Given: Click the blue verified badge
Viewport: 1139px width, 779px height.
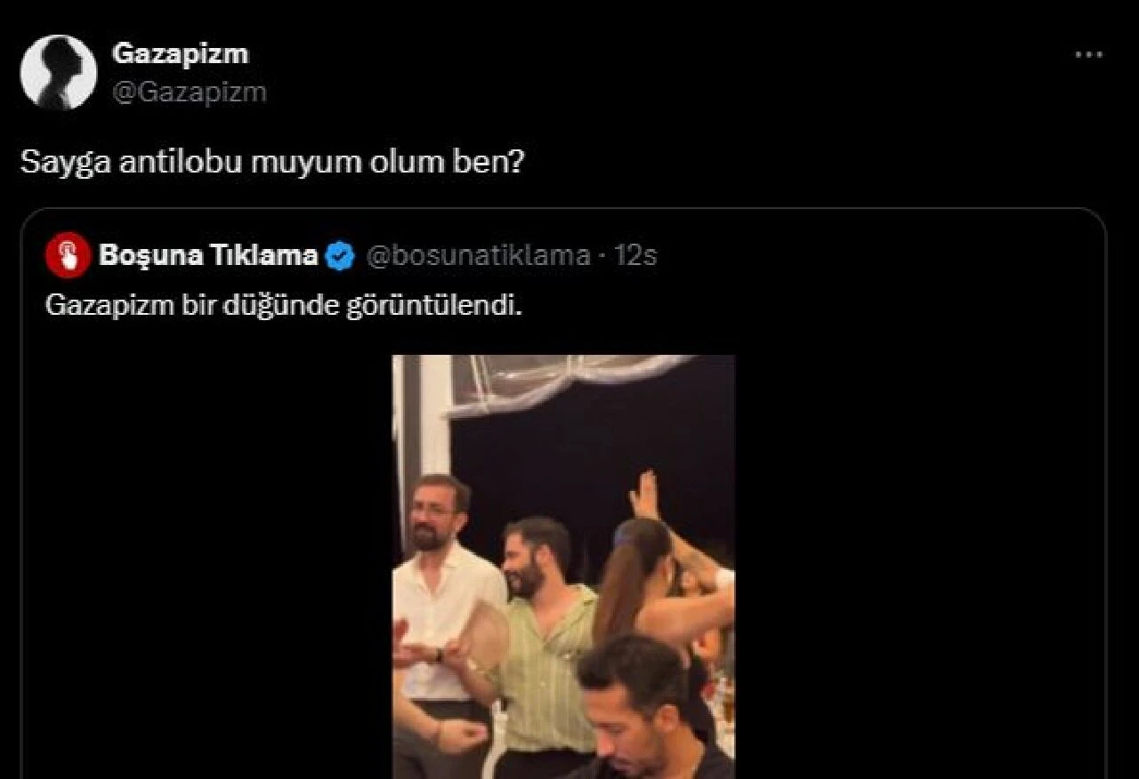Looking at the screenshot, I should [x=340, y=256].
